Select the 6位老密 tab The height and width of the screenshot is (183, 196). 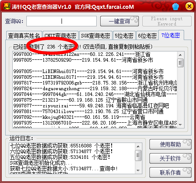[147, 36]
